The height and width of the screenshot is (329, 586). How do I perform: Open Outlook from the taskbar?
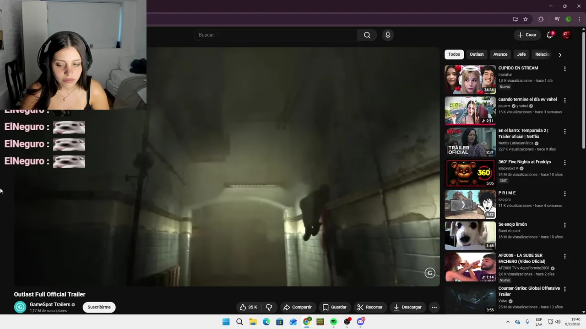293,322
